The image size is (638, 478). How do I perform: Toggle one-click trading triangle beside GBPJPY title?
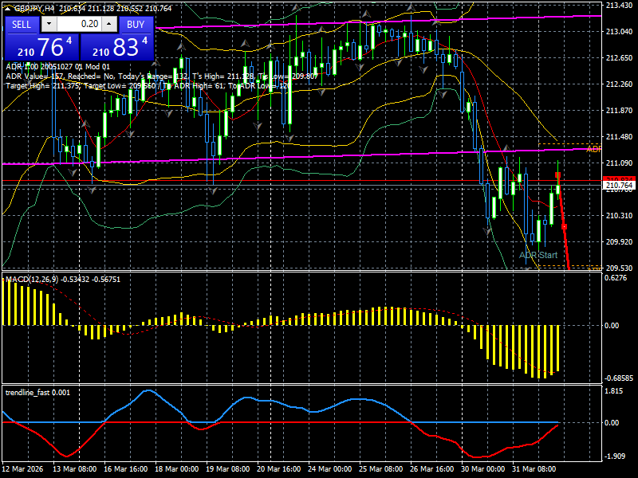click(9, 9)
